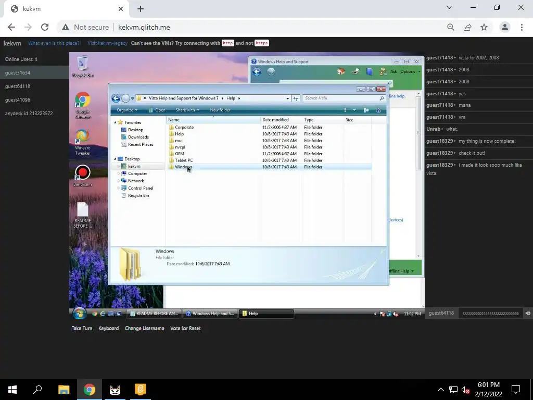This screenshot has height=400, width=533.
Task: Bookmark this page with star icon
Action: click(484, 27)
